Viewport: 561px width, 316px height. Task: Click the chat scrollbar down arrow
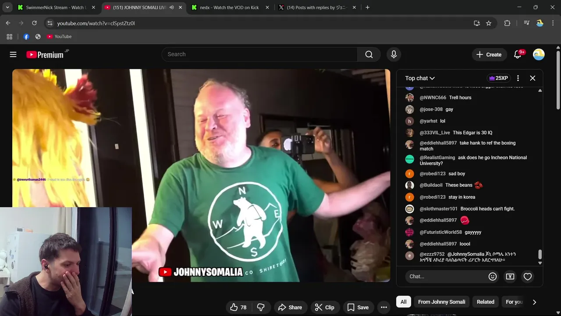click(x=540, y=263)
